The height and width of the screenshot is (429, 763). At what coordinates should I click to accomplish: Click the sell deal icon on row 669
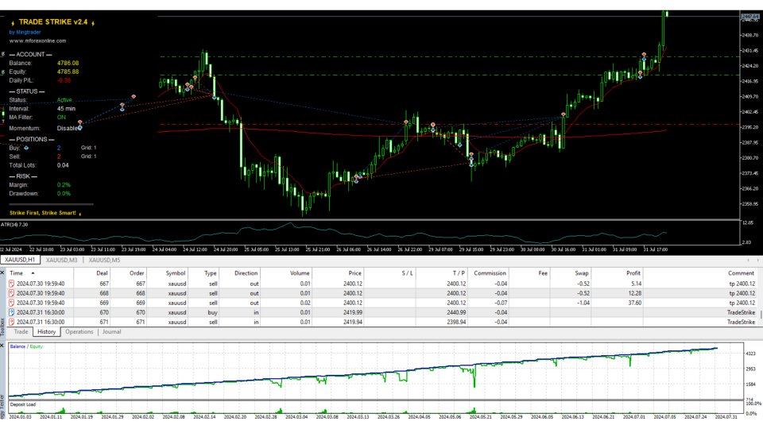tap(11, 303)
